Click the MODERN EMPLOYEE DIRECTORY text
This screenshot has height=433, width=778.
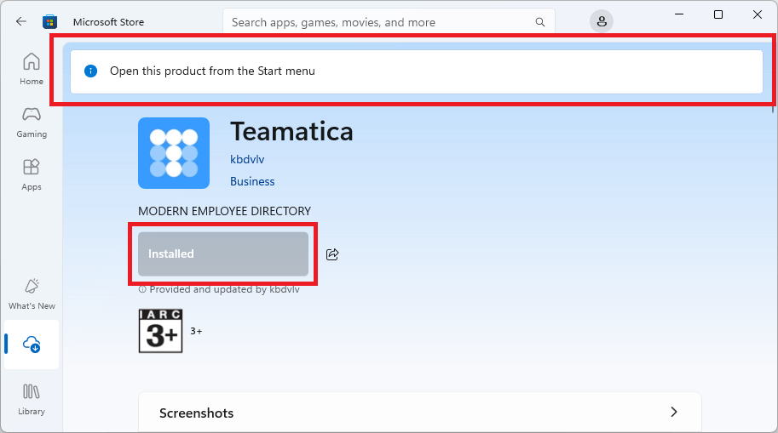point(225,211)
